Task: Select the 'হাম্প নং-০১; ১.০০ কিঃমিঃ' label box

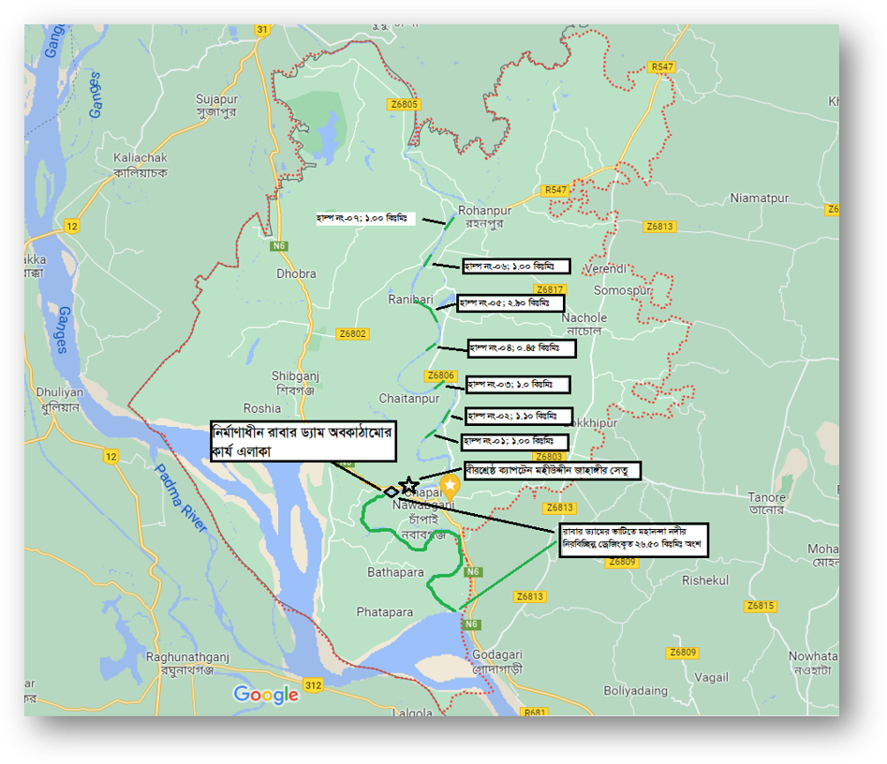Action: [515, 442]
